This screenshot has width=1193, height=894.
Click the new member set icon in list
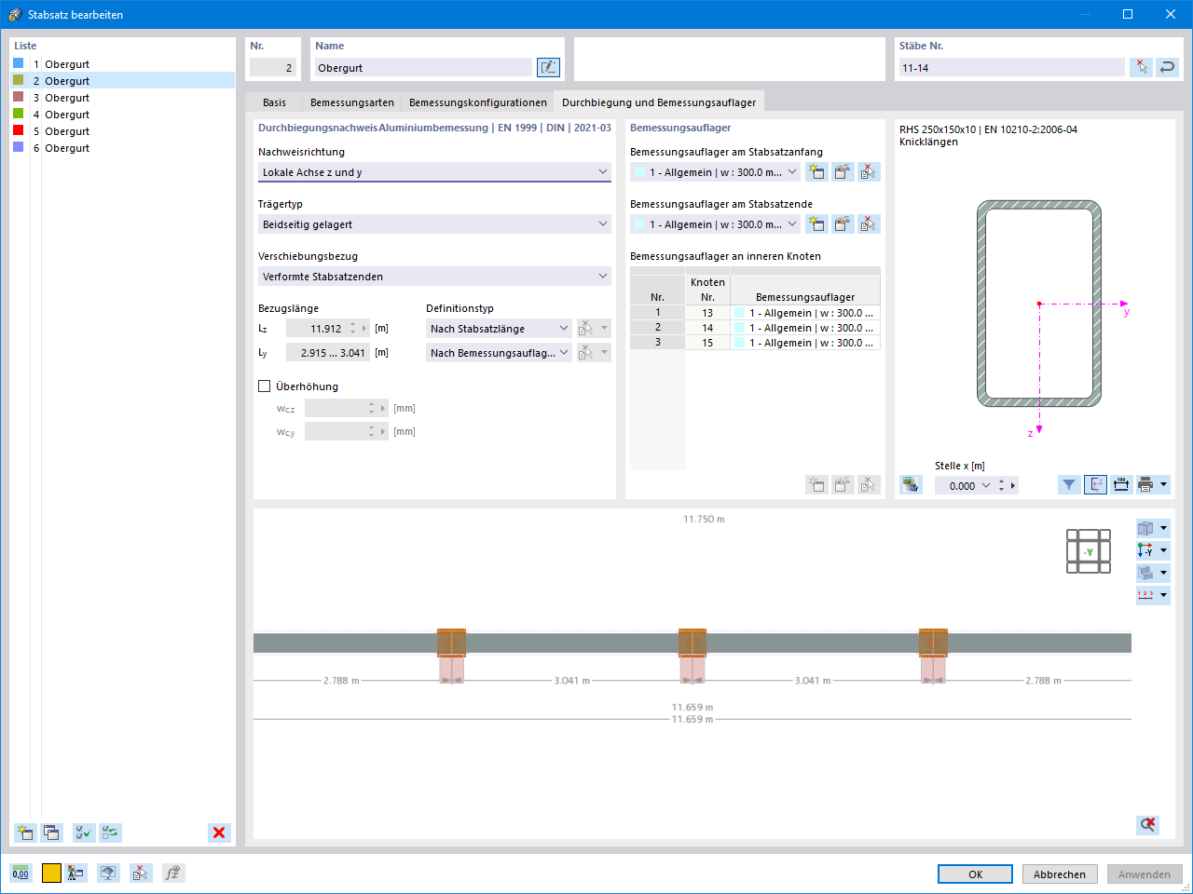pos(25,833)
